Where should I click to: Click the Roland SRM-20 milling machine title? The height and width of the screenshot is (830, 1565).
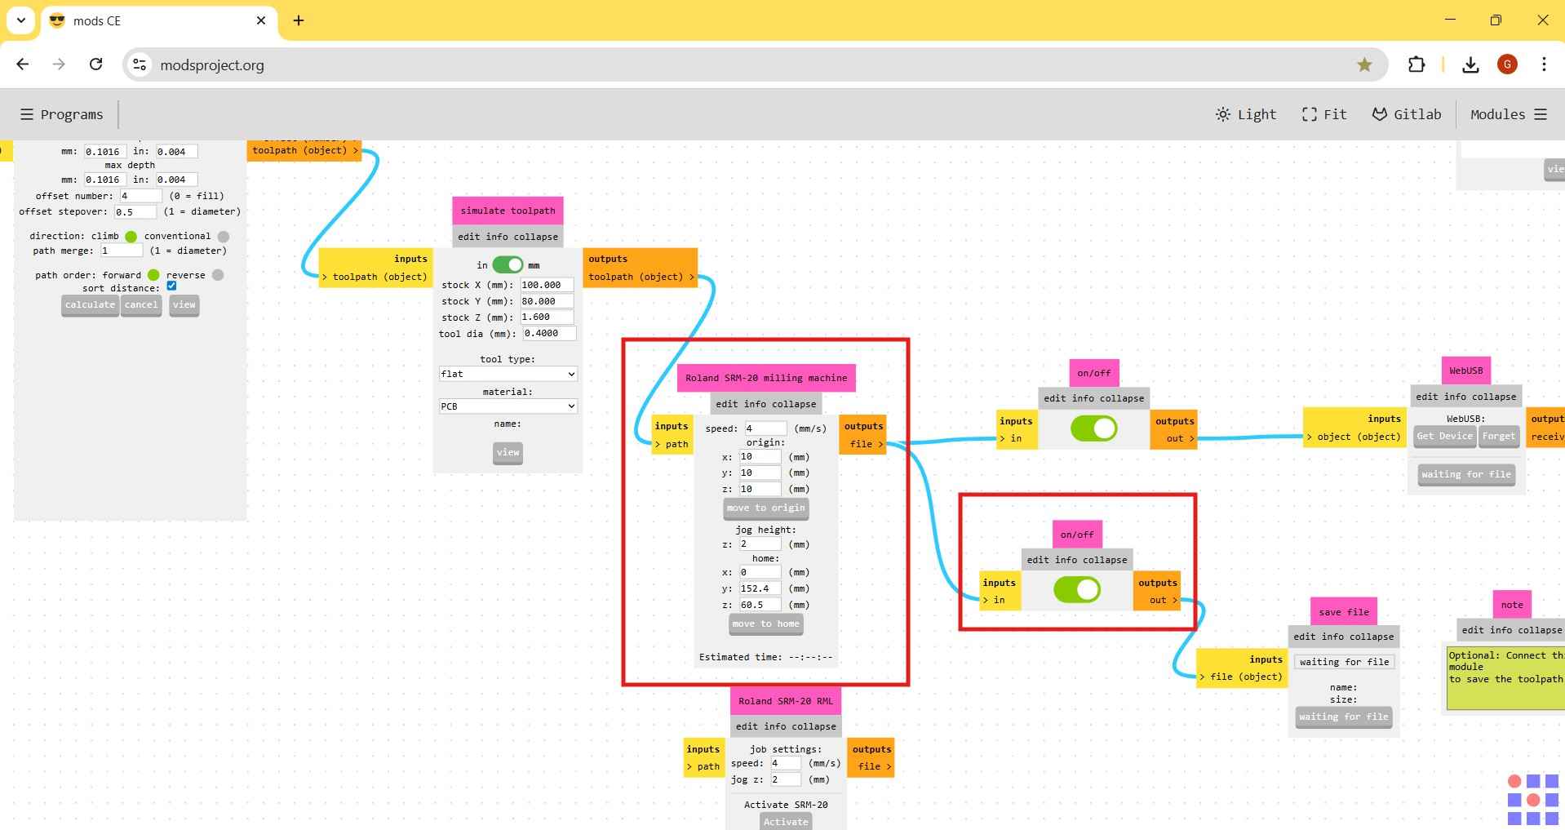(x=766, y=378)
